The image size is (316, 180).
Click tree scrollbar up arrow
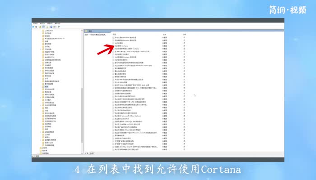(82, 31)
